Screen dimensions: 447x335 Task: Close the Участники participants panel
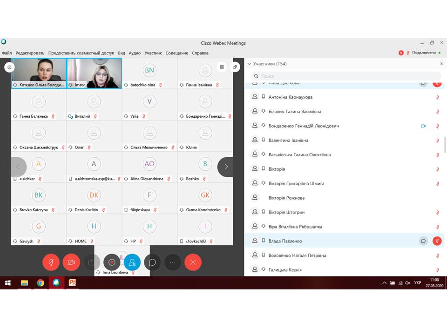click(x=441, y=64)
